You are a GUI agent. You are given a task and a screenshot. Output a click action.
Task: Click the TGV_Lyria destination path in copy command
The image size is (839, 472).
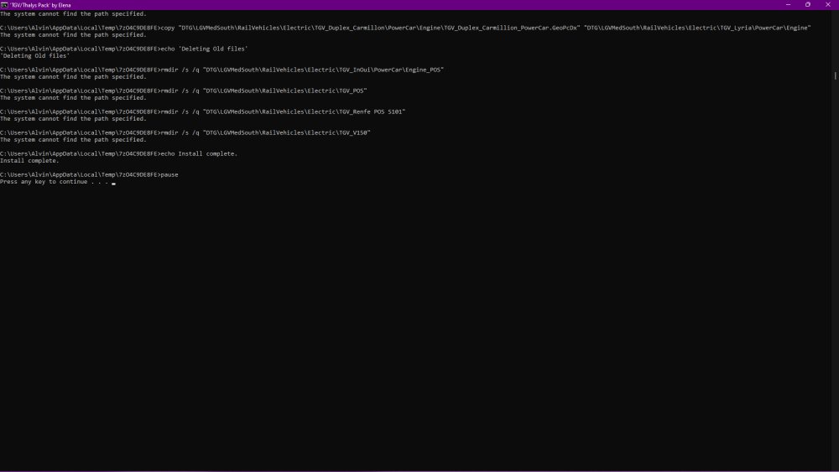click(697, 28)
